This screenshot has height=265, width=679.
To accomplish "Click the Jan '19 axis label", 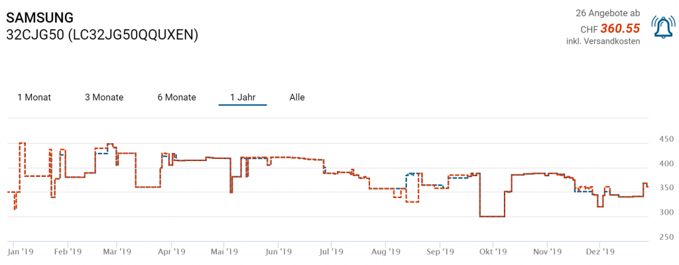I will pyautogui.click(x=21, y=252).
